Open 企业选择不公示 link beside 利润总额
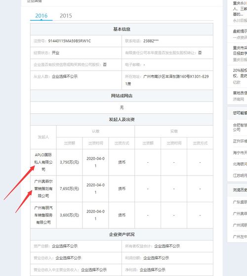This screenshot has width=247, height=276. (x=156, y=258)
